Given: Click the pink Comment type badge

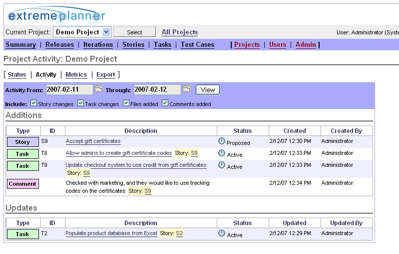Looking at the screenshot, I should pos(22,184).
